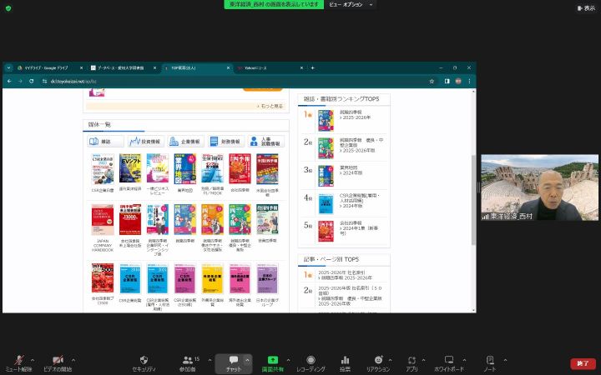Viewport: 601px width, 375px height.
Task: Click the green encryption shield icon
Action: point(8,7)
